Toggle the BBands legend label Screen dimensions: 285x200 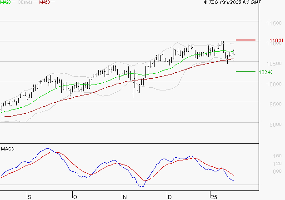(26, 3)
